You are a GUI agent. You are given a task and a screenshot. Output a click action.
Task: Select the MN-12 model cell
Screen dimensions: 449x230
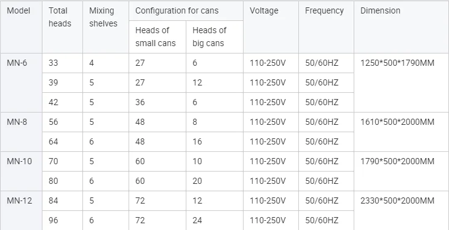(21, 210)
